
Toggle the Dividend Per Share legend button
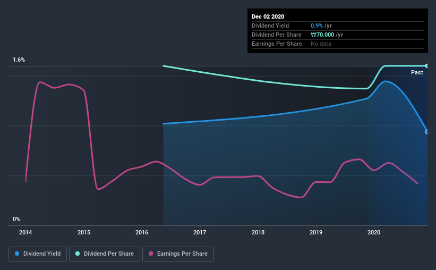[105, 254]
